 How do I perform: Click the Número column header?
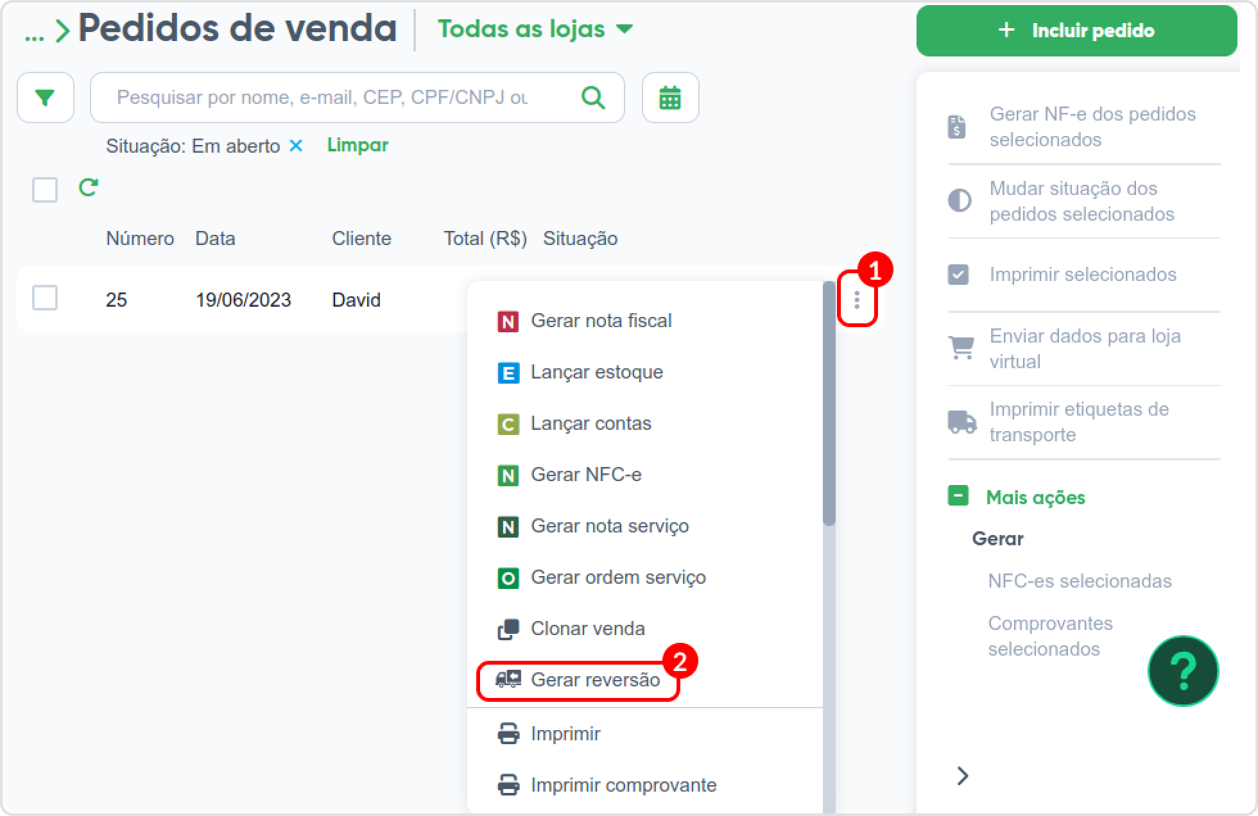coord(140,239)
